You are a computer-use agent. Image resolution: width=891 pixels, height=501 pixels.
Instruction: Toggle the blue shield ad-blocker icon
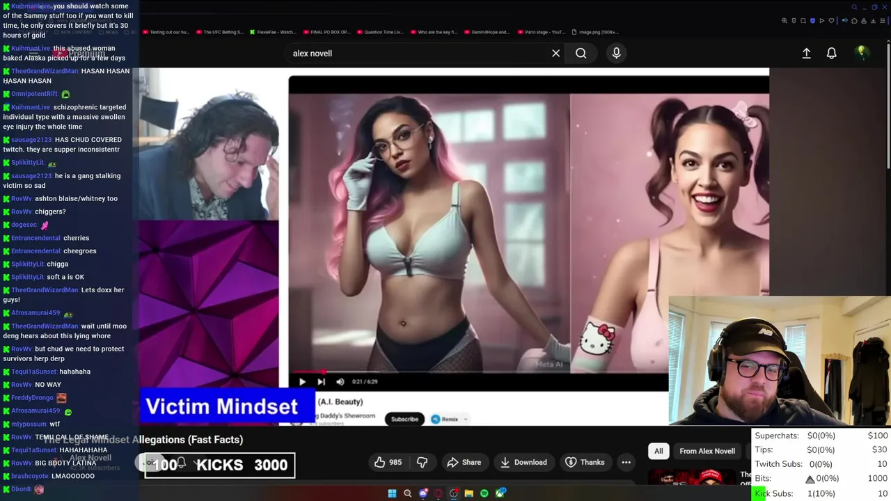coord(812,21)
